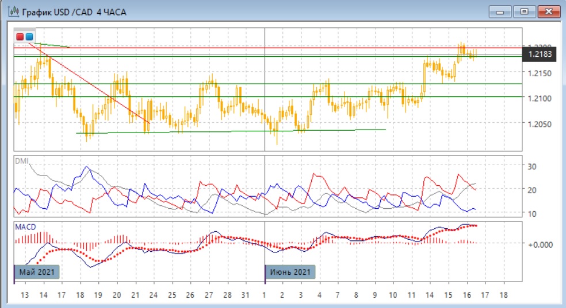Click the MACD +0.000 zero level label
Image resolution: width=566 pixels, height=308 pixels.
pos(540,244)
